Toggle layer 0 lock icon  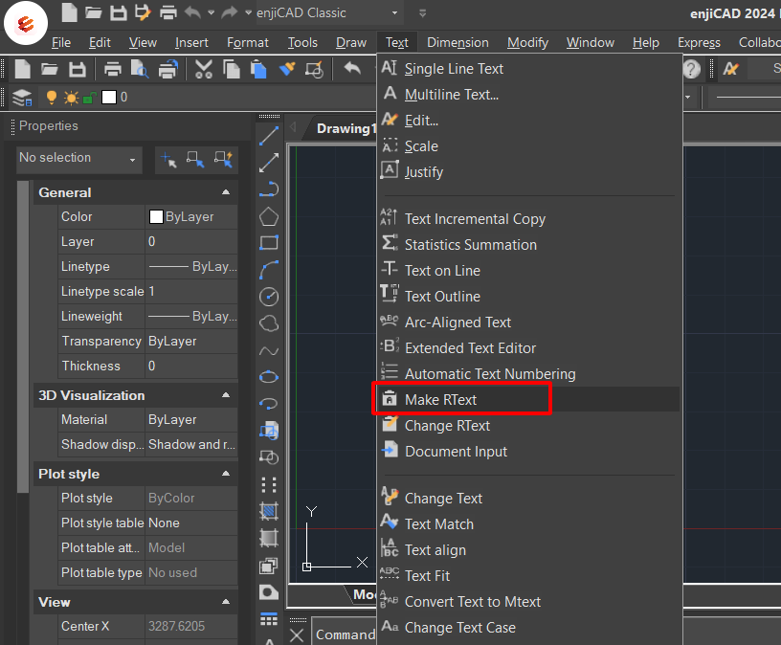pos(90,98)
